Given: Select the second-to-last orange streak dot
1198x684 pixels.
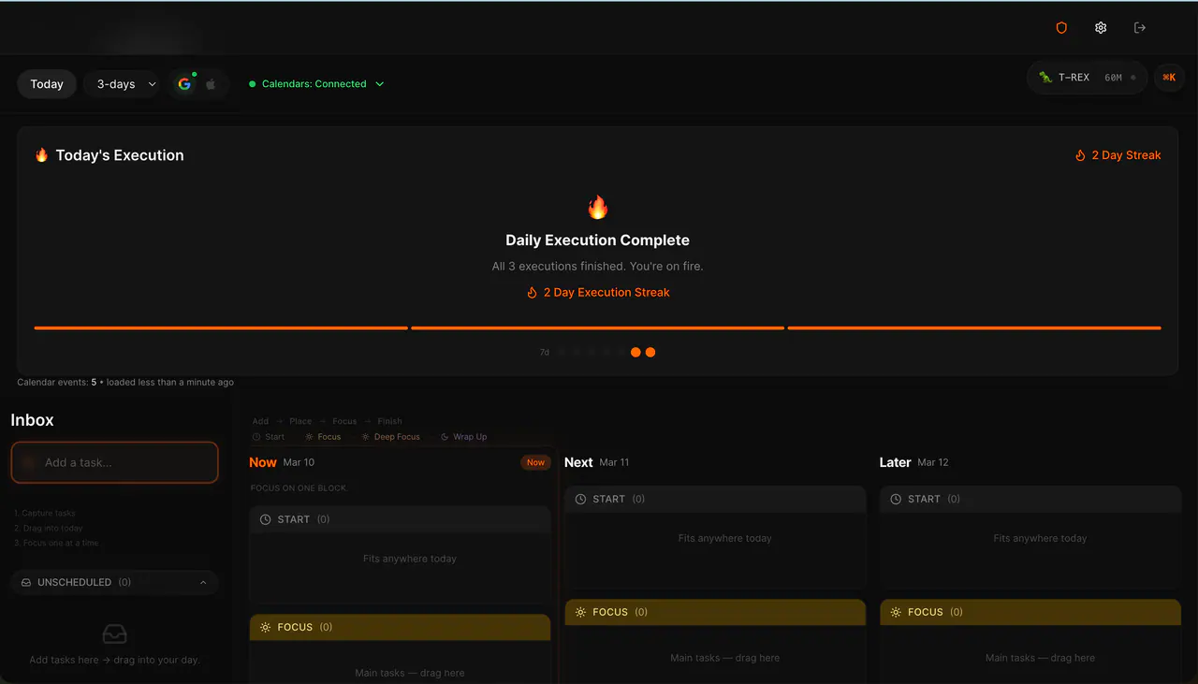Looking at the screenshot, I should [x=636, y=353].
